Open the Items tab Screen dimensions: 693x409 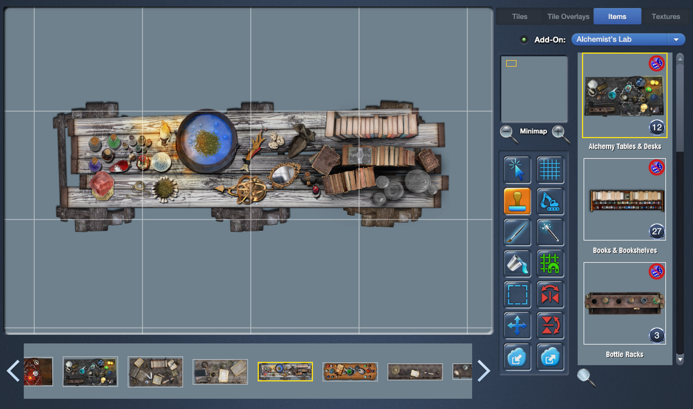point(617,16)
